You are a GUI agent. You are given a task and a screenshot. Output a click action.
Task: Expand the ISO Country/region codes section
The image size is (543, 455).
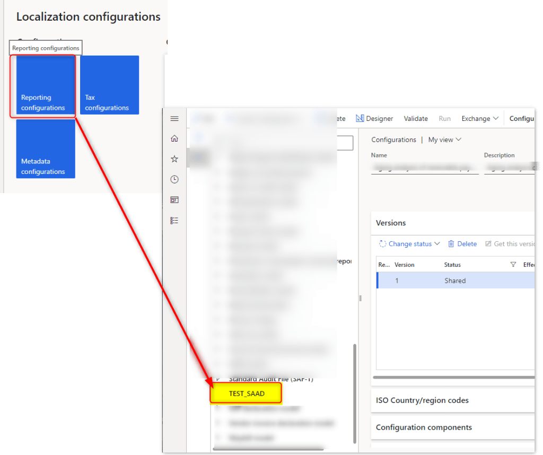422,400
